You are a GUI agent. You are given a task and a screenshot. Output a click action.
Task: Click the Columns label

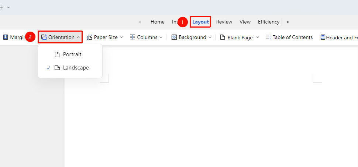147,37
